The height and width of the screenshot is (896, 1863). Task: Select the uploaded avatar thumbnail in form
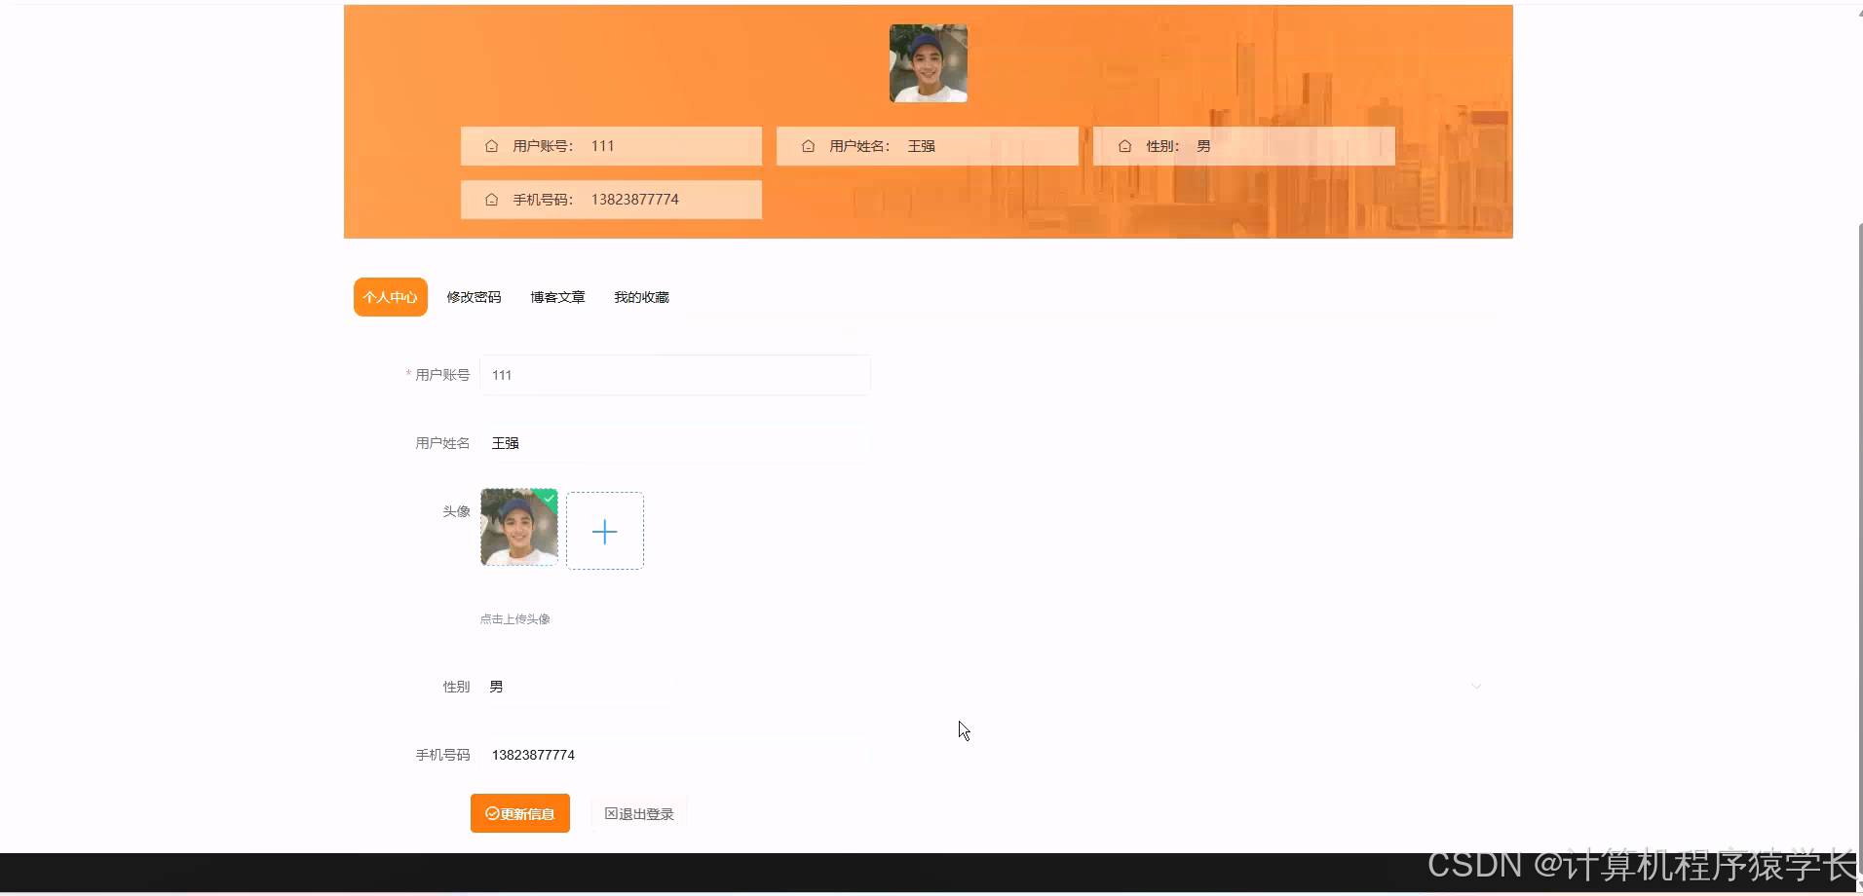(x=519, y=527)
